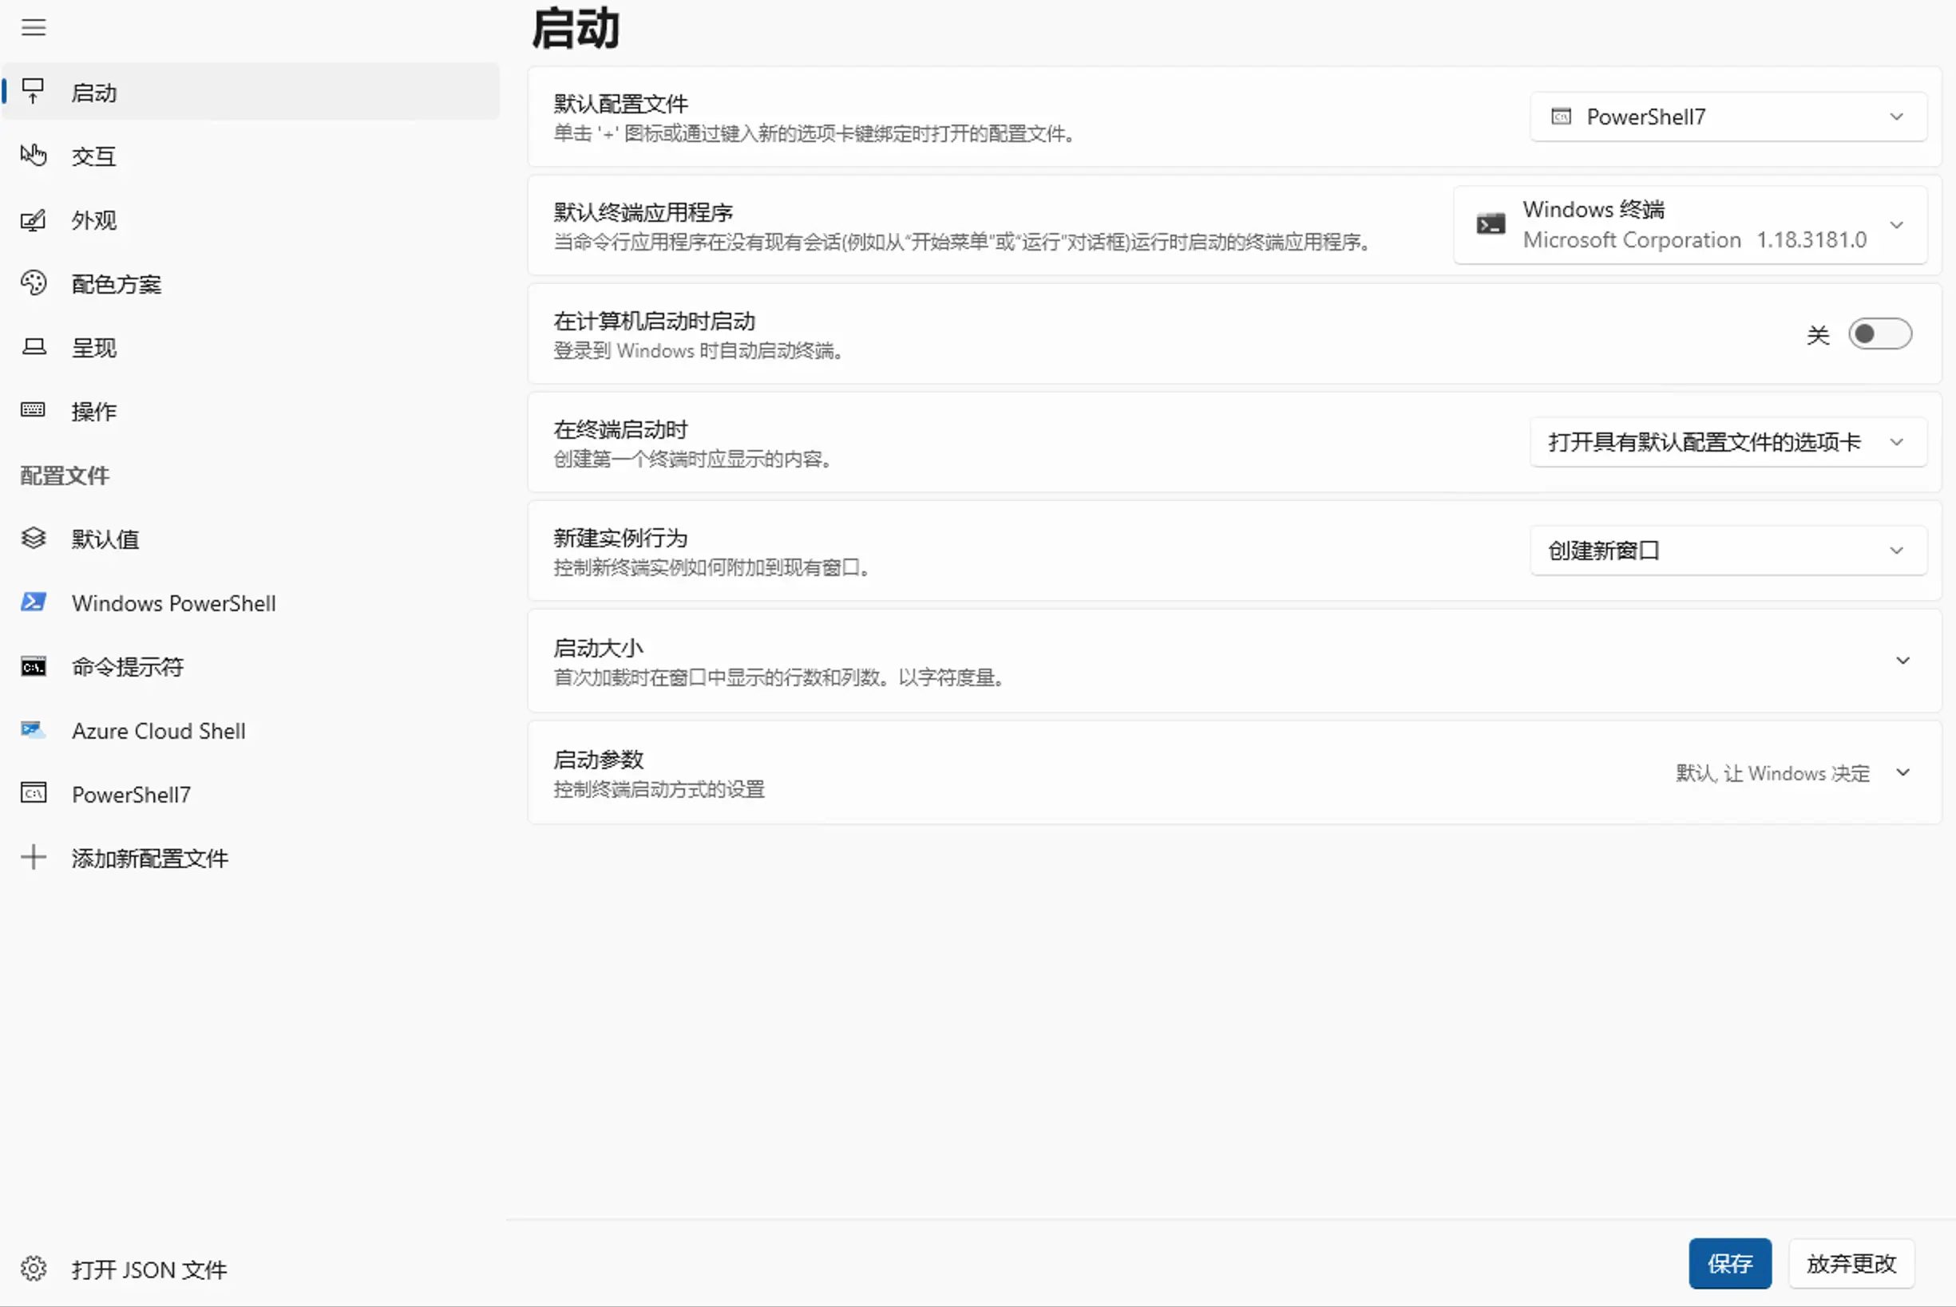This screenshot has height=1307, width=1956.
Task: Click the Windows 终端 app icon in dropdown
Action: [1491, 224]
